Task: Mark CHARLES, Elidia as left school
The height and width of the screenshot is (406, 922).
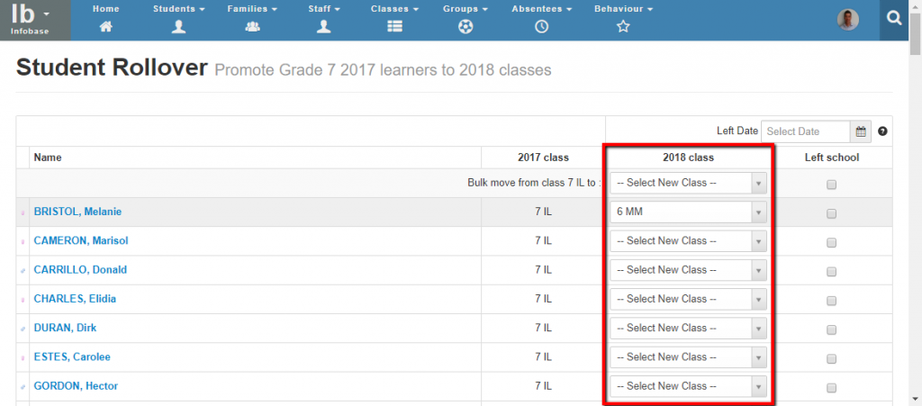Action: tap(831, 301)
